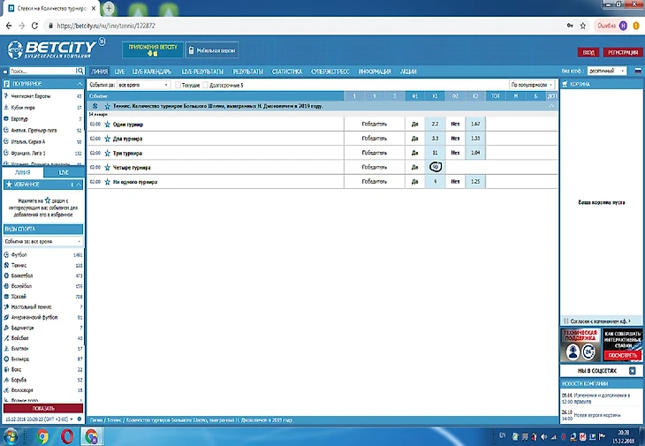Click the Хоккей sport icon in sidebar
Screen dimensions: 645x446
click(6, 297)
